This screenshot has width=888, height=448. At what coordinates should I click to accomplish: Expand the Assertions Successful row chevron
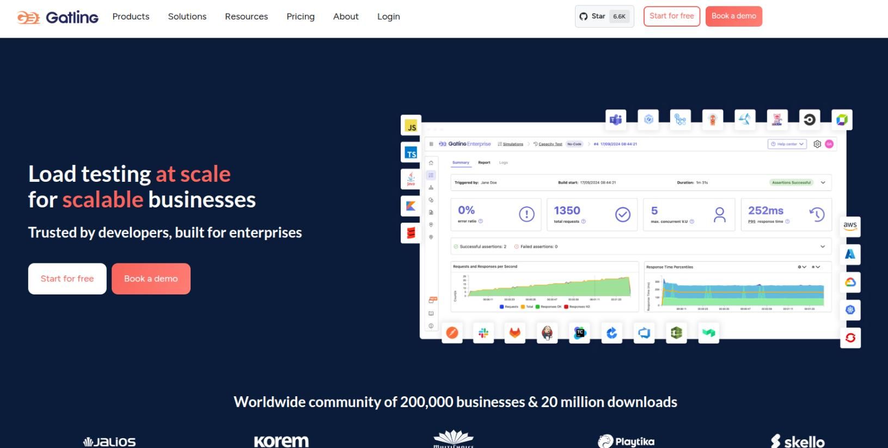tap(823, 182)
